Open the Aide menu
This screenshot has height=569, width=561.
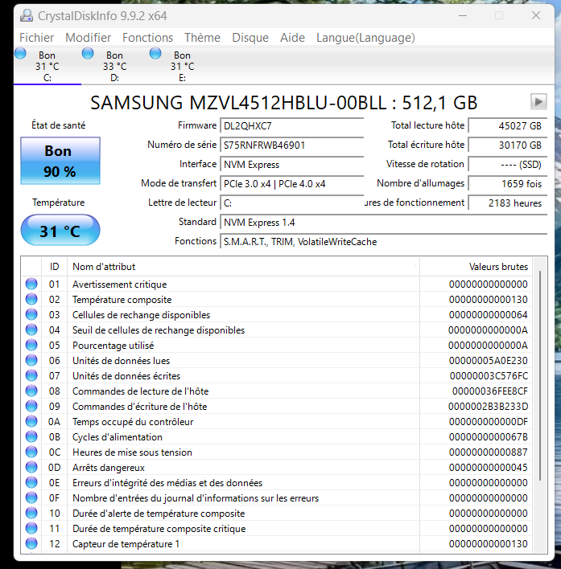[x=292, y=38]
